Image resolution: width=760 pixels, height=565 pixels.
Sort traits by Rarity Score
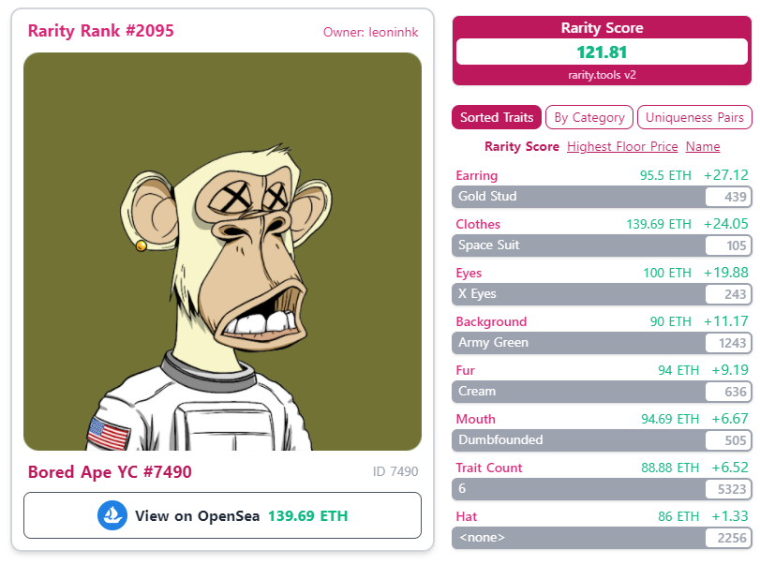pos(522,146)
